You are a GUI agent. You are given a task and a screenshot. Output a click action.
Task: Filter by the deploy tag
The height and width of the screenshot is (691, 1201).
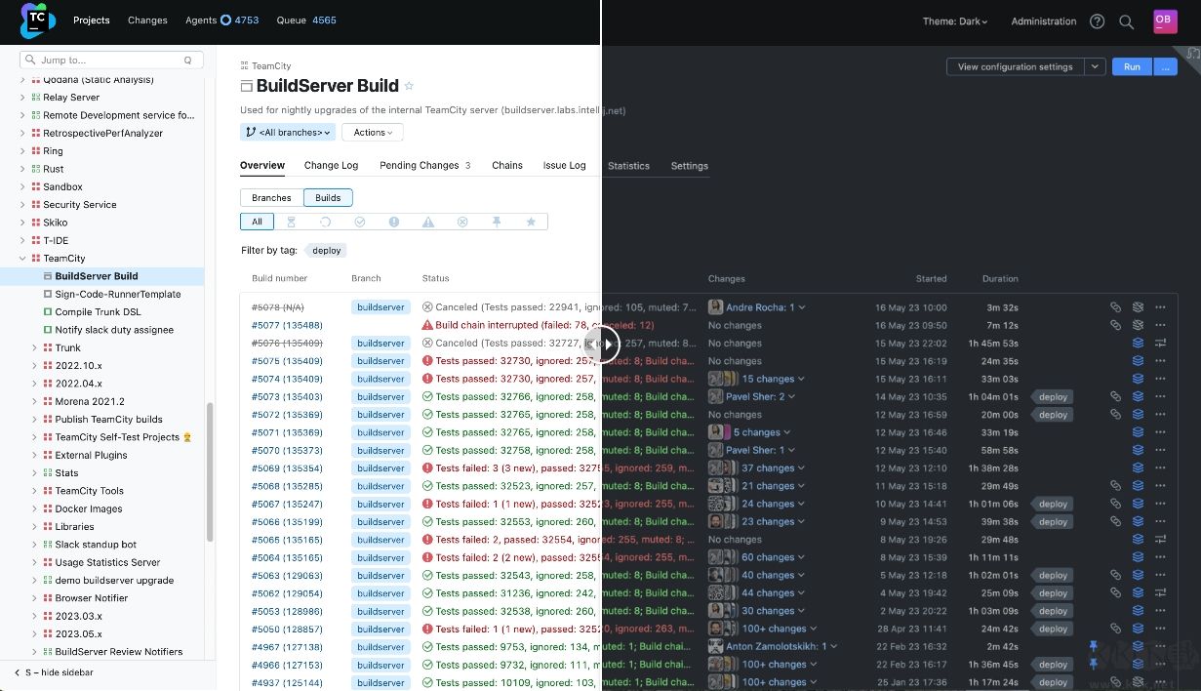pyautogui.click(x=326, y=251)
